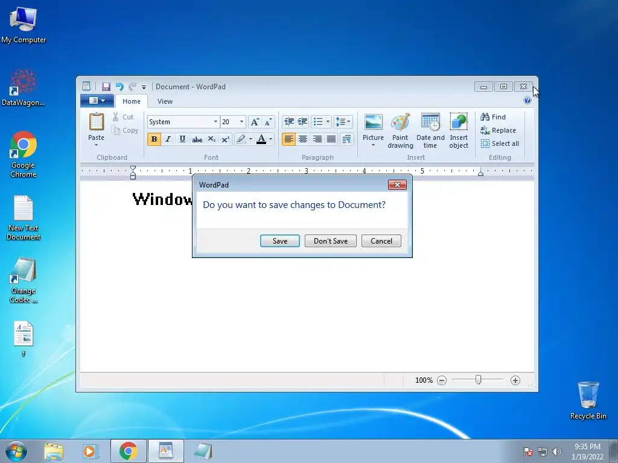Viewport: 618px width, 463px height.
Task: Select Align text left
Action: [x=288, y=139]
